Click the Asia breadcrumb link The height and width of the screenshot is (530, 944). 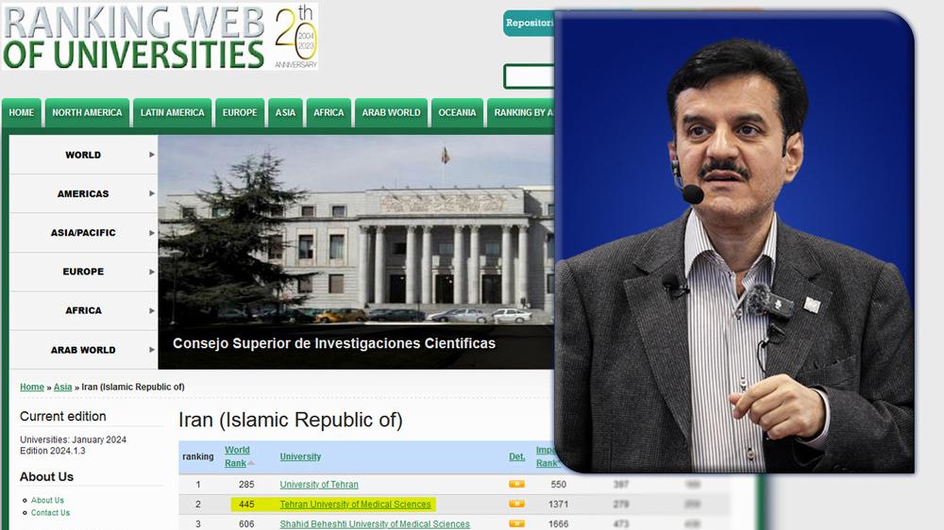[62, 388]
